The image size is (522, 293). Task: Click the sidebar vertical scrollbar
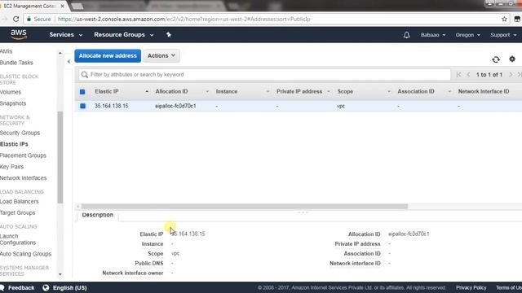point(60,157)
